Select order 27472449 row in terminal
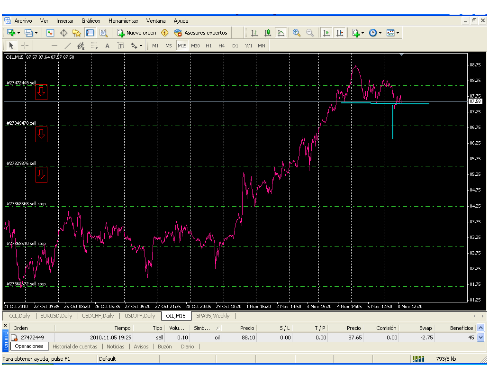Image resolution: width=489 pixels, height=365 pixels. point(32,338)
